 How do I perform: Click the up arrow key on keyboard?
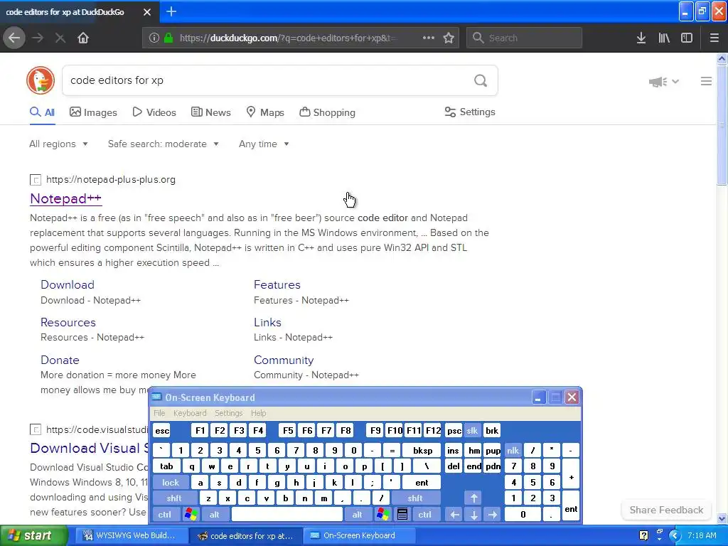473,498
